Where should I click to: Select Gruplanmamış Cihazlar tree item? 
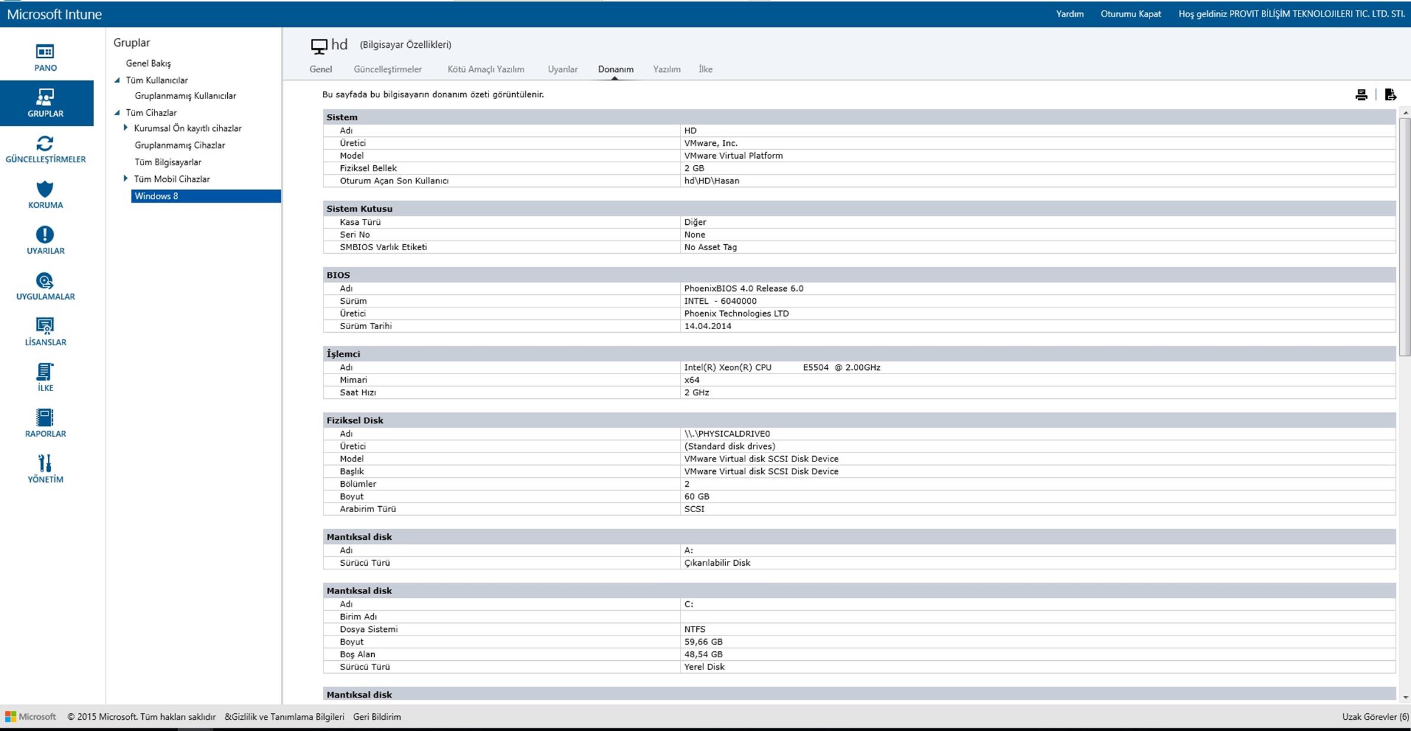point(179,145)
